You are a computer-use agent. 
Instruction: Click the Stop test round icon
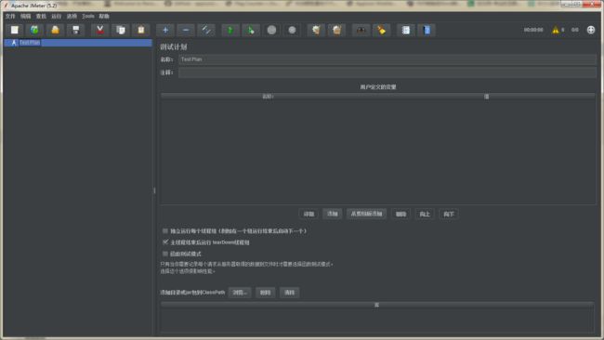tap(271, 30)
